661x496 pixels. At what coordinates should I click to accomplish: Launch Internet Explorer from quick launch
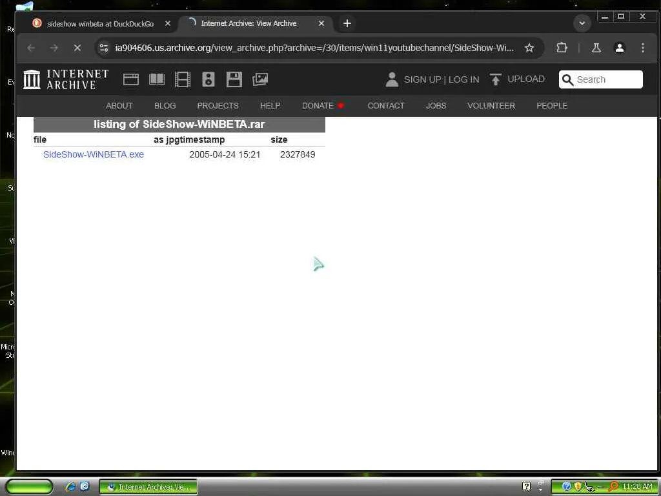point(70,486)
